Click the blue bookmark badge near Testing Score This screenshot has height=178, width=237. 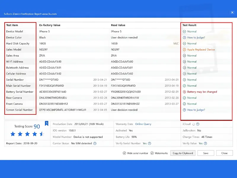[47, 123]
